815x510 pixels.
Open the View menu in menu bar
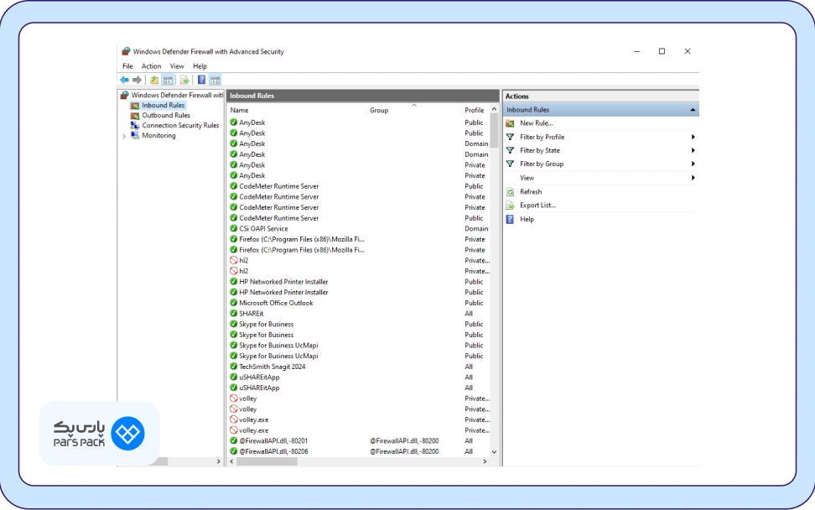point(177,66)
